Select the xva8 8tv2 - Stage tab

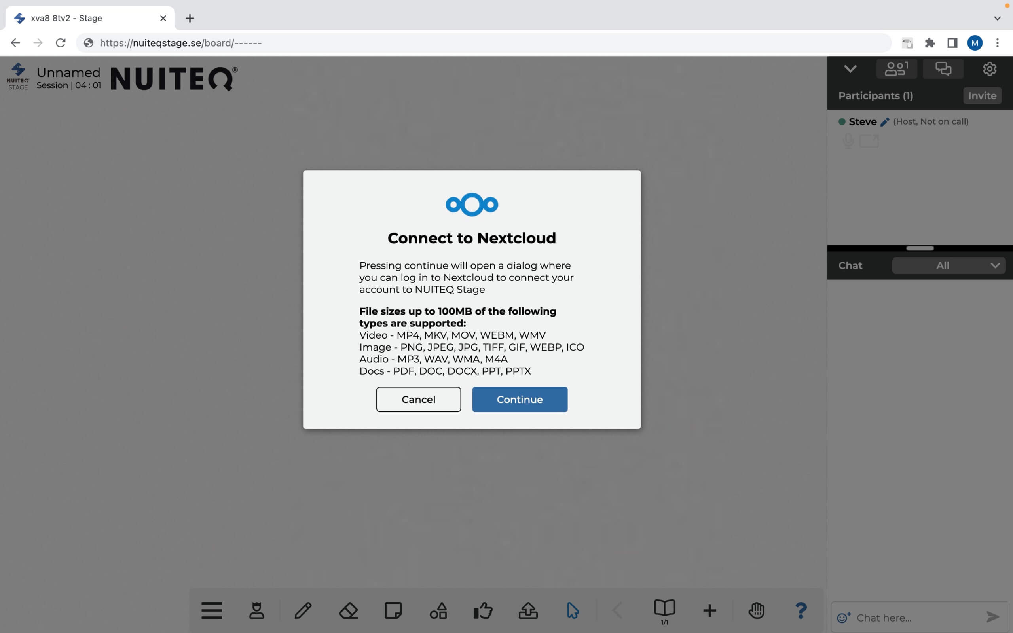point(90,18)
